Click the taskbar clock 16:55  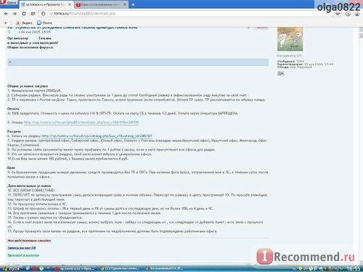[x=354, y=268]
